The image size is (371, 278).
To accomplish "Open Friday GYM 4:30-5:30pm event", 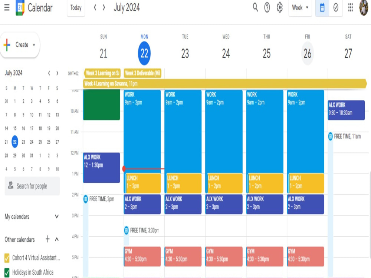I will pos(305,257).
